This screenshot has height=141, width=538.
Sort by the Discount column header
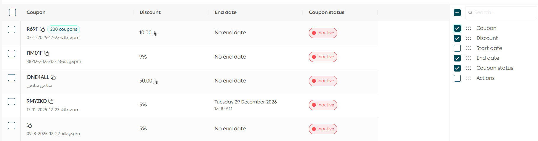tap(150, 12)
